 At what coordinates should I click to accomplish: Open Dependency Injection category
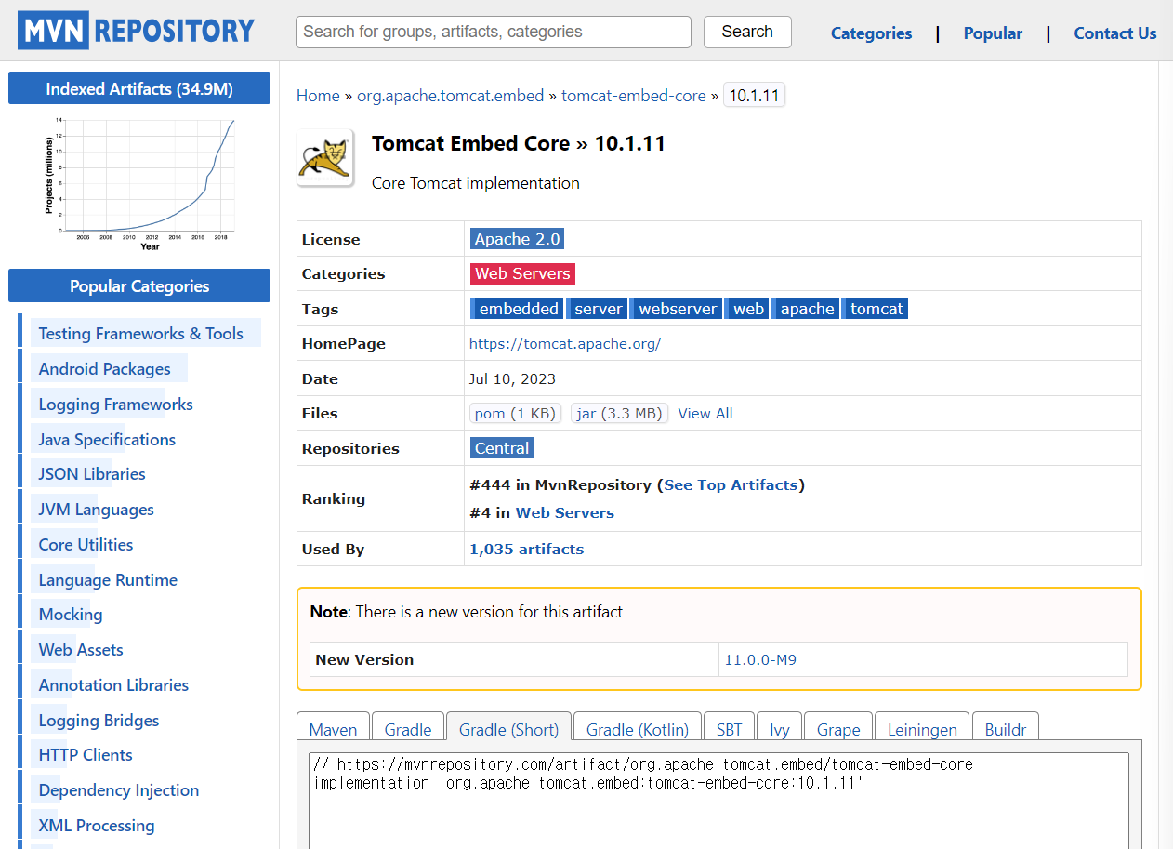tap(119, 789)
